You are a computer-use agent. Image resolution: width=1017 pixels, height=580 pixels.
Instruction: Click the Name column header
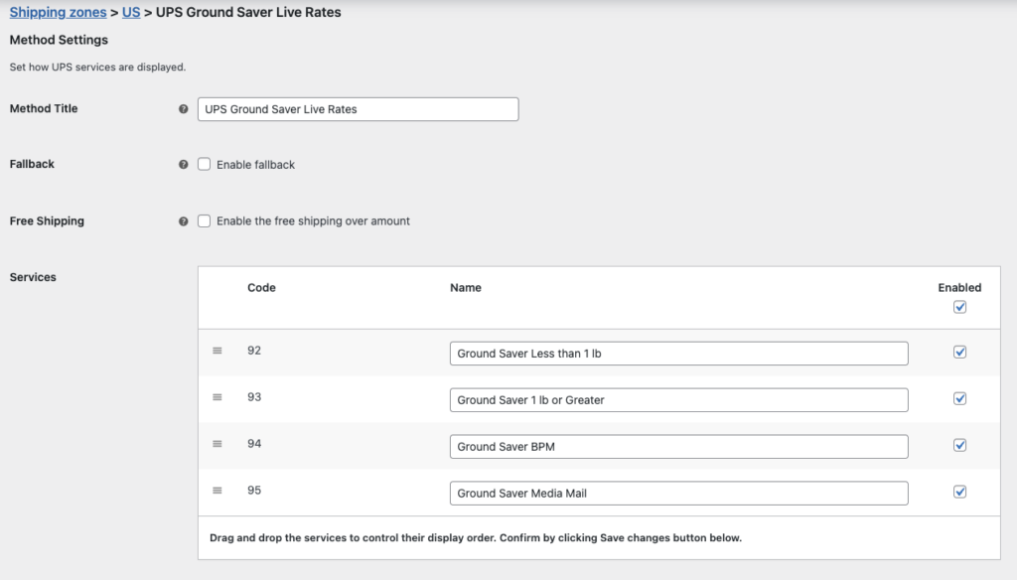point(466,287)
